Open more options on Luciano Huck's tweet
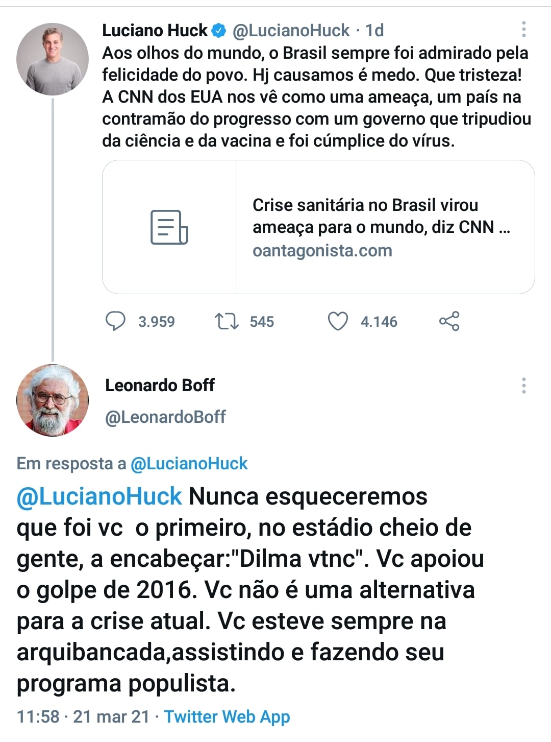 click(523, 30)
